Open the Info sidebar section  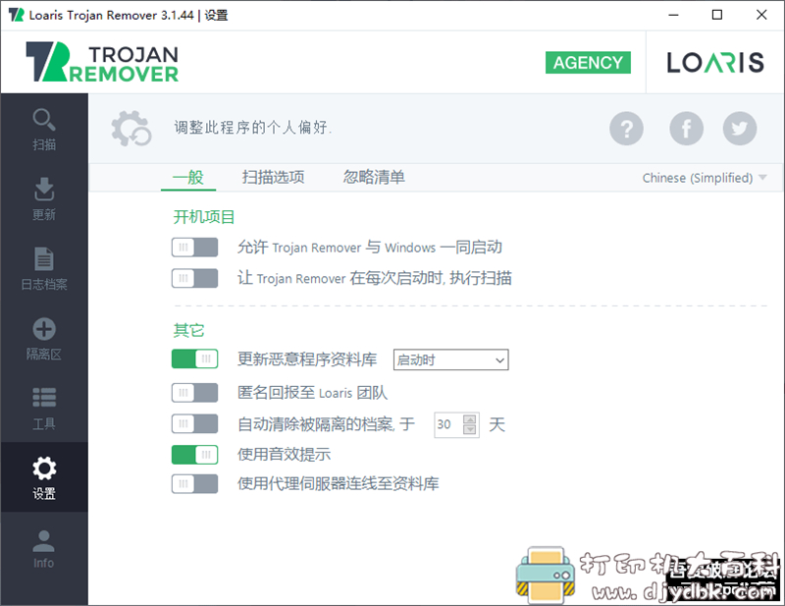(x=44, y=548)
